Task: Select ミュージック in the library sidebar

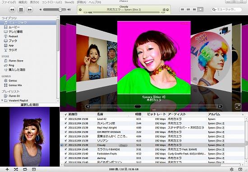Action: click(28, 22)
